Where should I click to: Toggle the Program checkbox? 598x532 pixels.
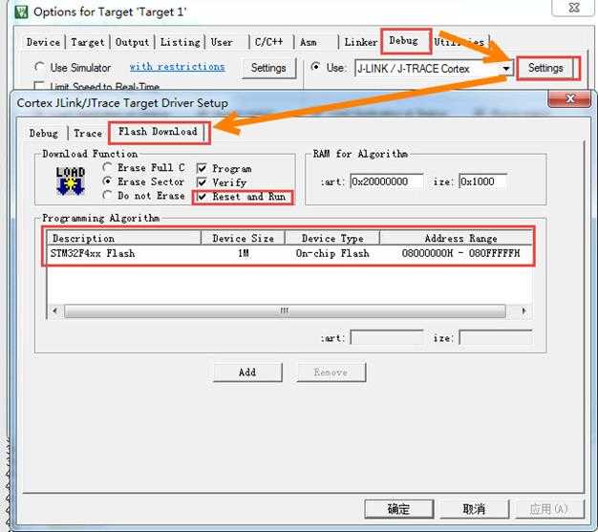coord(202,168)
